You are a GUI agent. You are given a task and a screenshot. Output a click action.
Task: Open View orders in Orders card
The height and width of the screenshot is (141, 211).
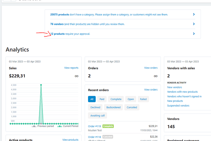151,68
